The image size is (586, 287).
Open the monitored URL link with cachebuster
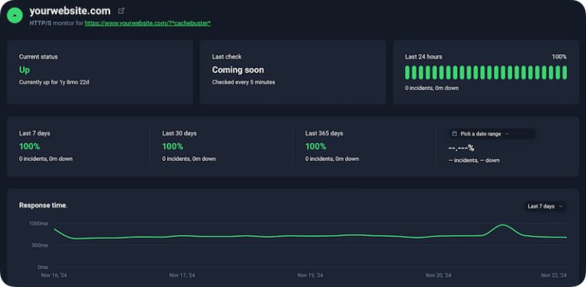pos(147,23)
